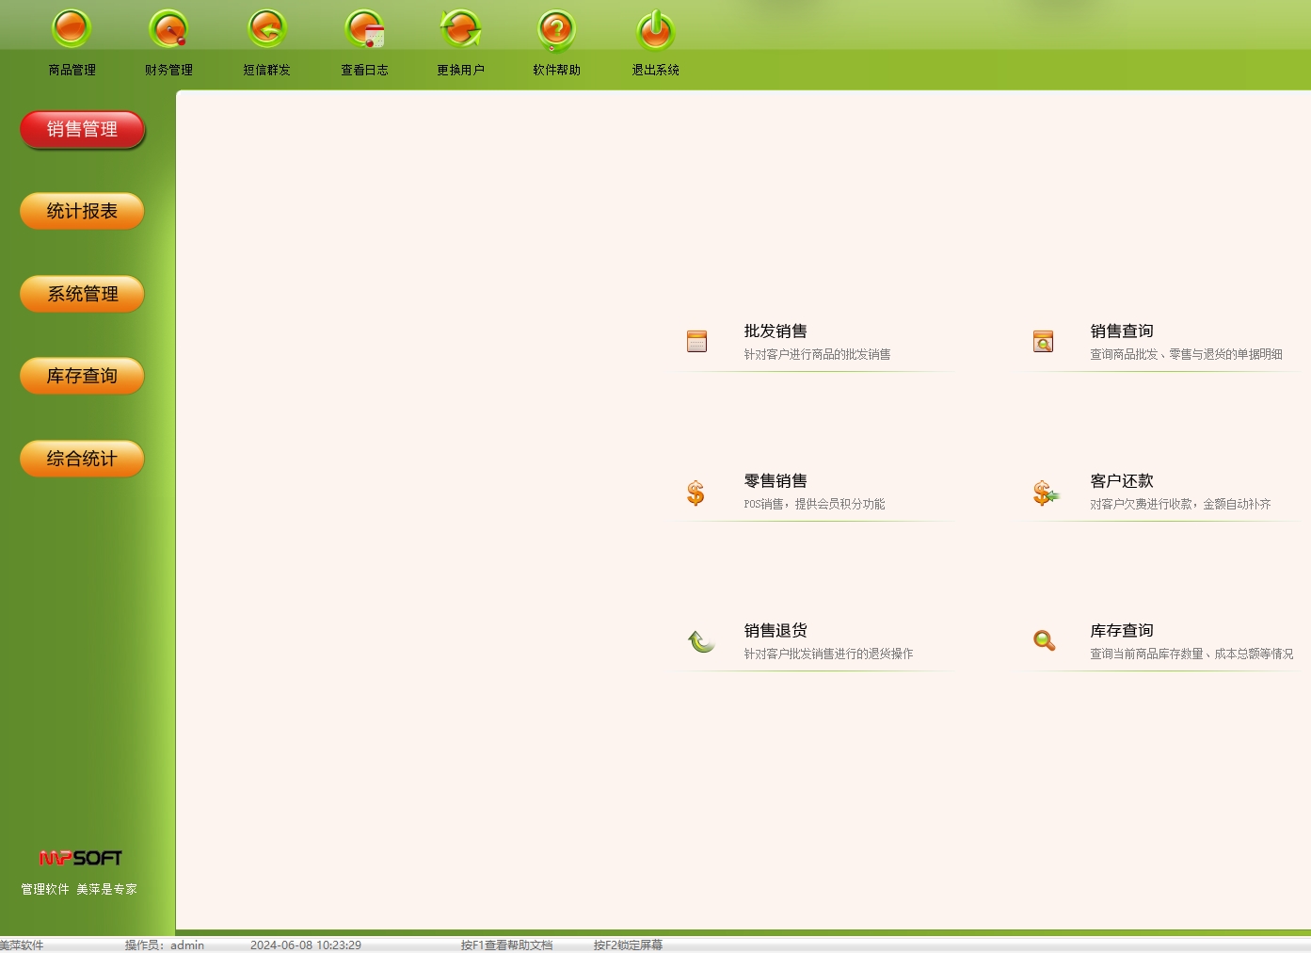
Task: Click the 退出系统 power icon
Action: click(655, 29)
